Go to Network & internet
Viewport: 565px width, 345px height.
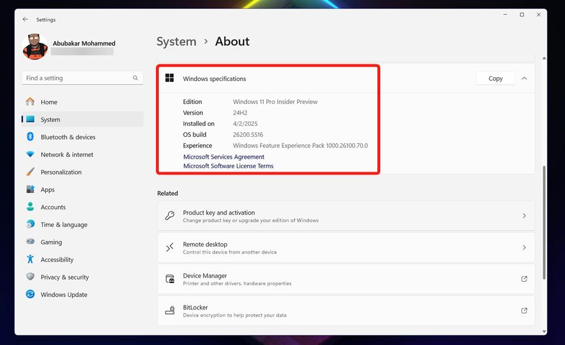tap(82, 155)
